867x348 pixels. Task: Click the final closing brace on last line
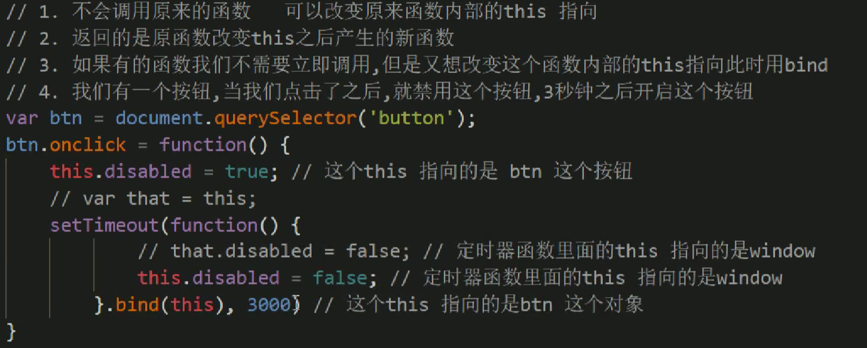pyautogui.click(x=11, y=331)
